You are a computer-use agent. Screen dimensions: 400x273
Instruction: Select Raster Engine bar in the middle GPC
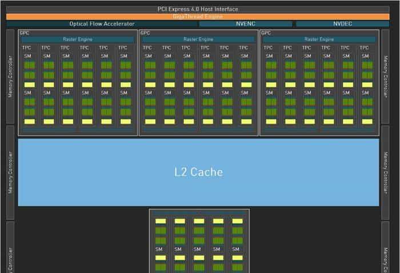tap(199, 39)
